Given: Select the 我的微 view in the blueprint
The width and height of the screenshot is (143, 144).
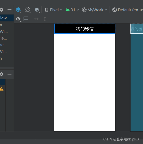Looking at the screenshot, I should (x=137, y=29).
